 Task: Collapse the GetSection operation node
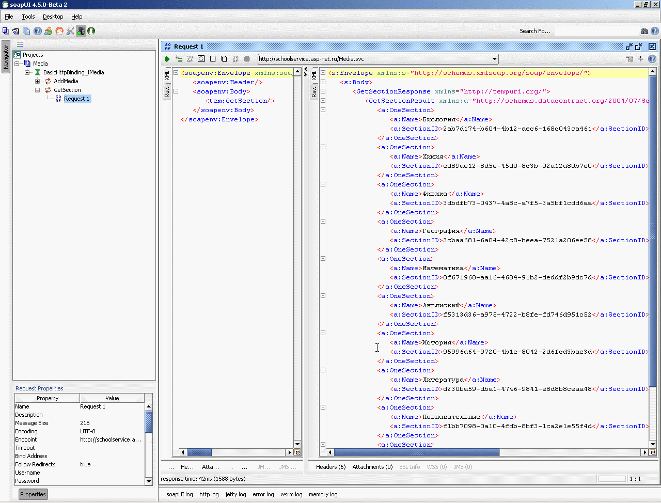tap(38, 90)
